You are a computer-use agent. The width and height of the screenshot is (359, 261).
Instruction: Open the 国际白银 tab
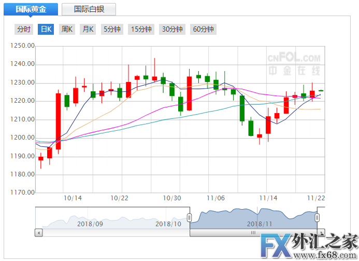pos(88,9)
